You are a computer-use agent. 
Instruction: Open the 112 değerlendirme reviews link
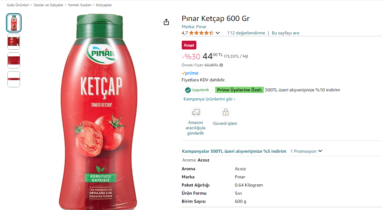246,33
